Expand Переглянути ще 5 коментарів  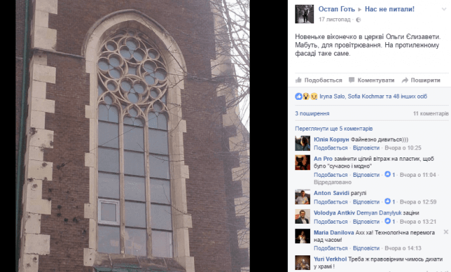click(x=334, y=129)
